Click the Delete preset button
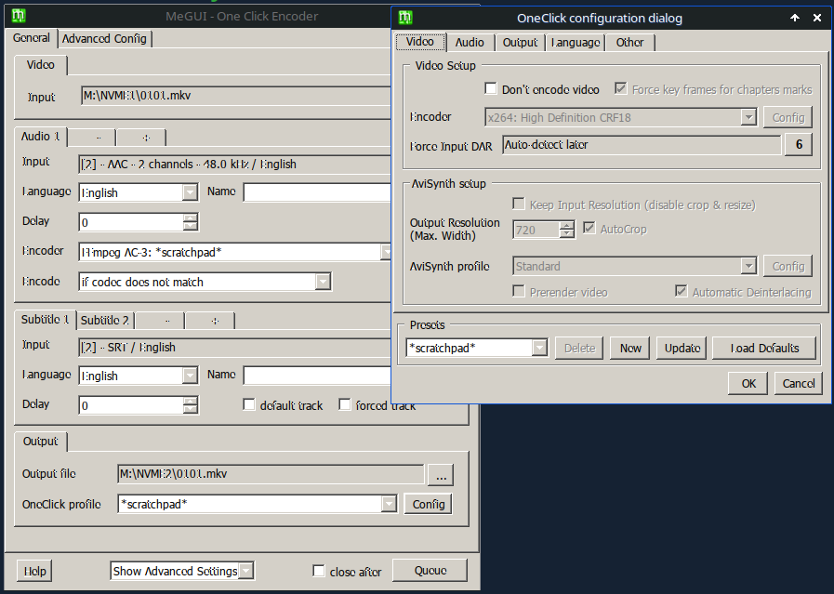 [579, 349]
